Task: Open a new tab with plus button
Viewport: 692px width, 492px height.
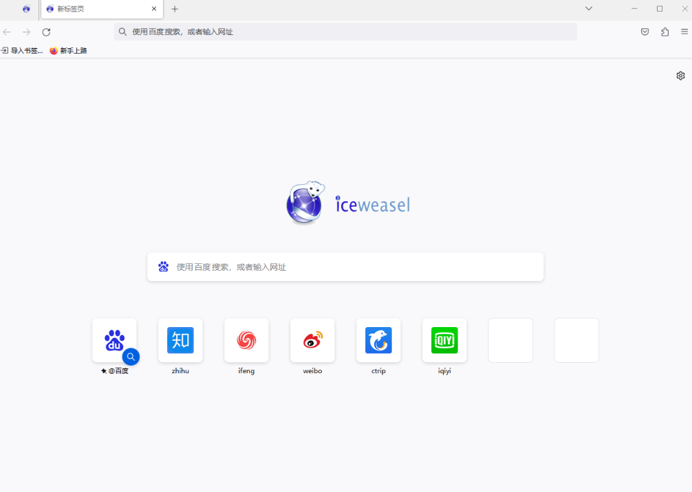Action: pos(175,9)
